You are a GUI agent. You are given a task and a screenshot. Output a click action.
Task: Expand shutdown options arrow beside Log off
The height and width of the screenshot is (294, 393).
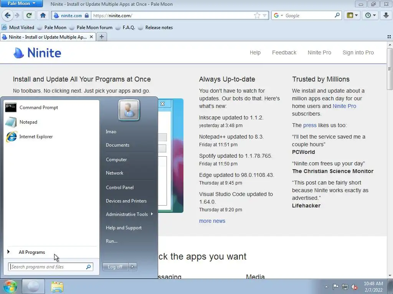(132, 267)
